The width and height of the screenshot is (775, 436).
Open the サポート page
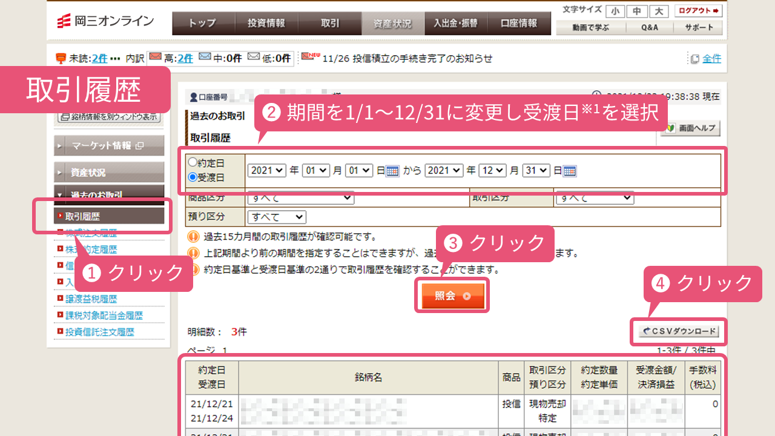[x=699, y=27]
